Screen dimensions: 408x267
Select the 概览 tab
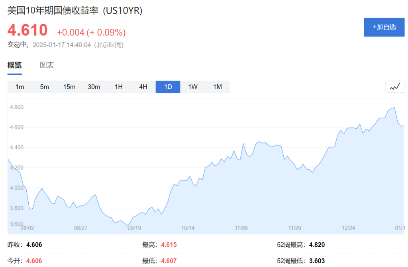point(14,65)
